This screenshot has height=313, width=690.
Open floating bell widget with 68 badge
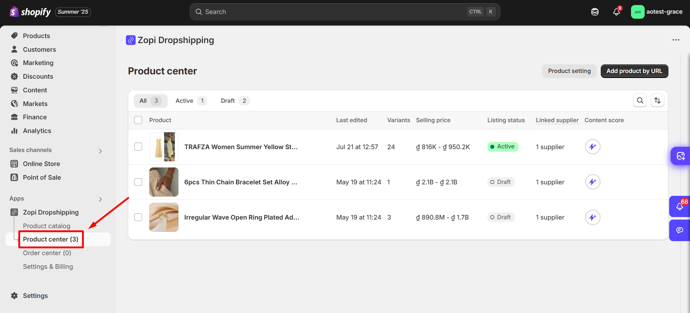coord(680,207)
